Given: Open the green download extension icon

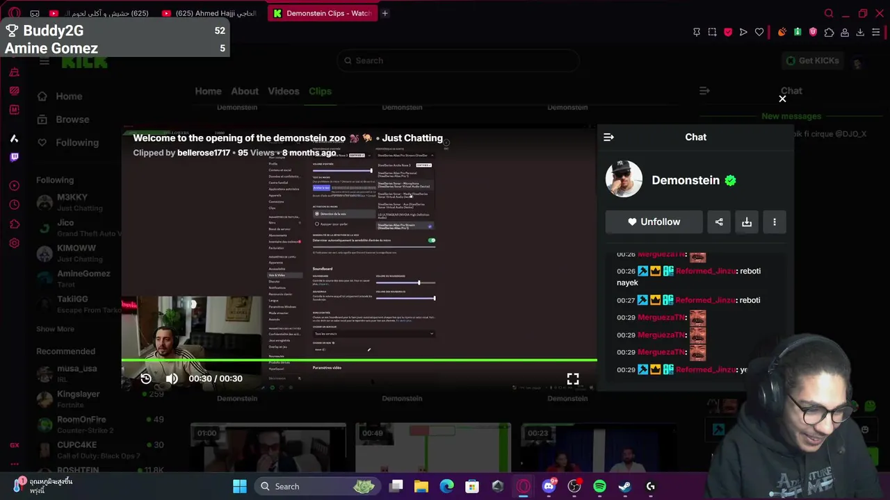Looking at the screenshot, I should 798,32.
